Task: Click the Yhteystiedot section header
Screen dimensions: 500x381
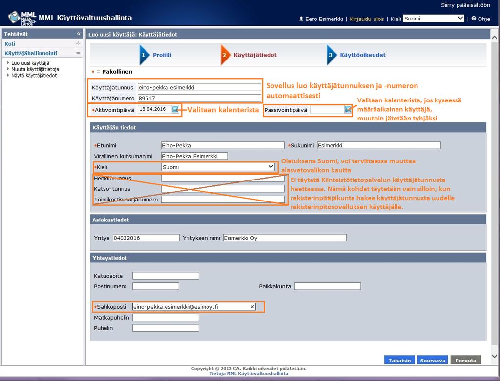Action: pos(288,258)
